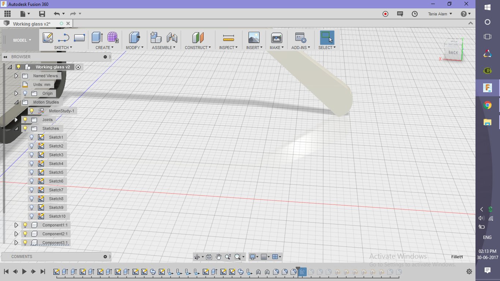500x281 pixels.
Task: Open the job status clock icon
Action: (x=415, y=14)
